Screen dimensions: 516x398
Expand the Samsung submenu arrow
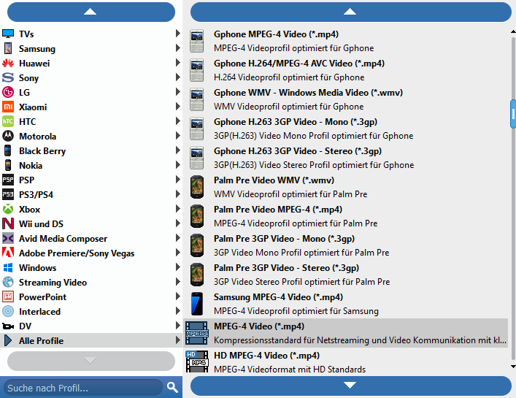(177, 48)
